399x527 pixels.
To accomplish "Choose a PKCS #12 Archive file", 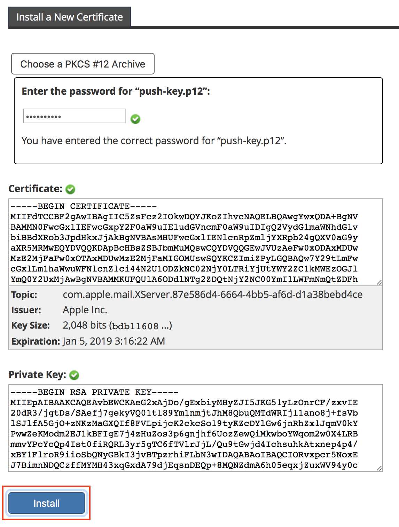I will coord(83,64).
